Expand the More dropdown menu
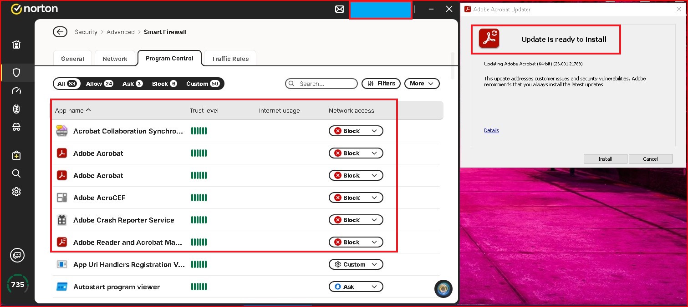 click(x=422, y=84)
